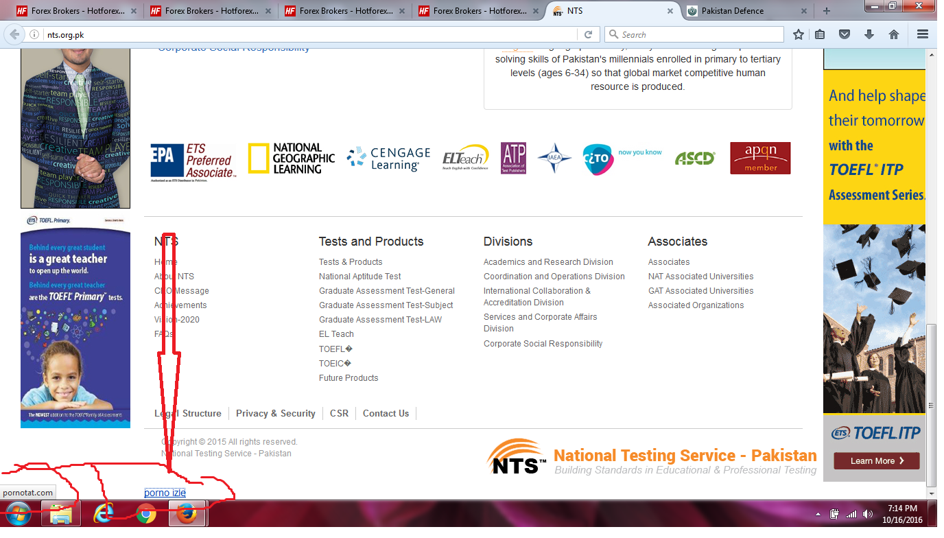Screen dimensions: 944x538
Task: Click the National Geographic Learning logo
Action: 291,159
